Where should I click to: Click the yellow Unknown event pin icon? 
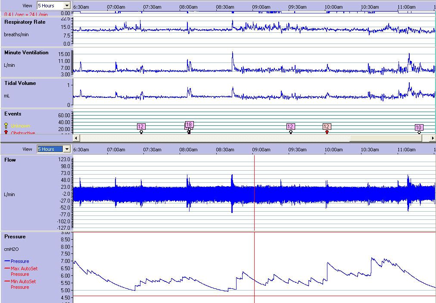coord(6,126)
